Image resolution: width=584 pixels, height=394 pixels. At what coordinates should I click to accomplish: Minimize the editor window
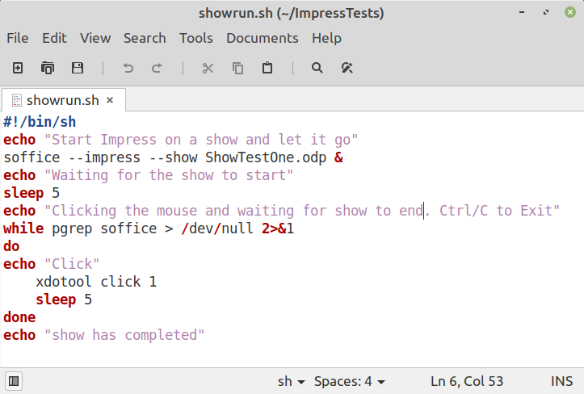click(x=522, y=12)
